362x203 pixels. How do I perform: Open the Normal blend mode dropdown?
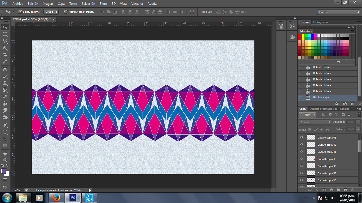tap(315, 122)
